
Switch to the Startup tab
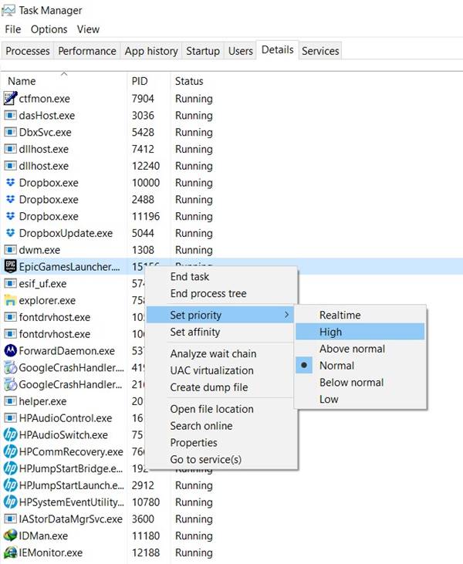[x=203, y=51]
